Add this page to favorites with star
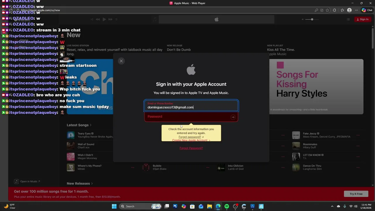 (x=328, y=10)
